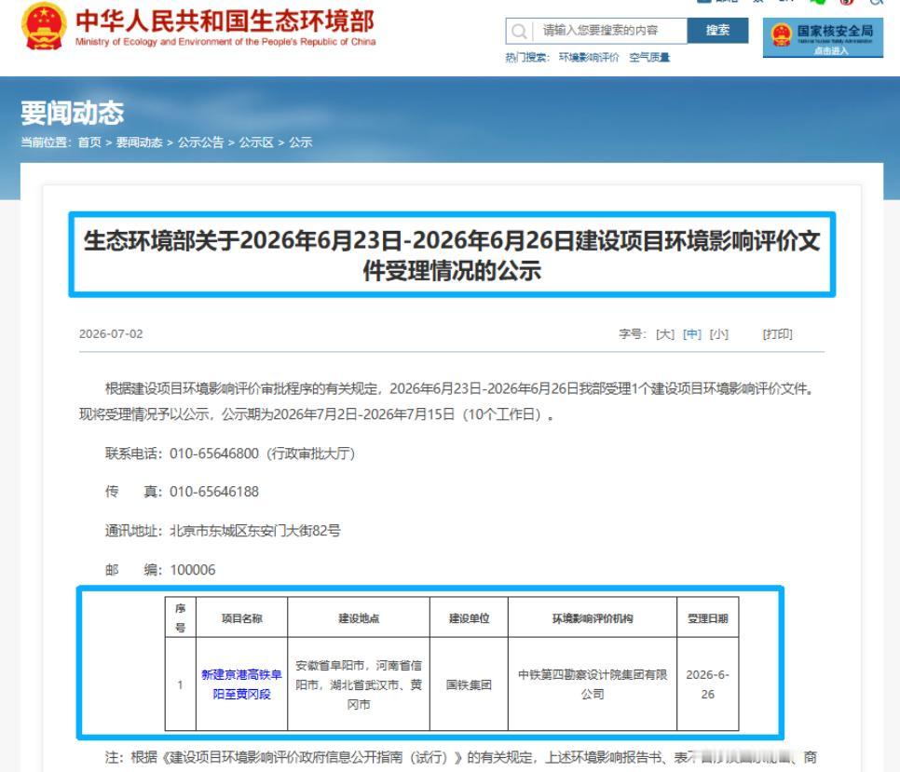Image resolution: width=900 pixels, height=772 pixels.
Task: Go to 首页 in breadcrumb
Action: click(x=89, y=142)
